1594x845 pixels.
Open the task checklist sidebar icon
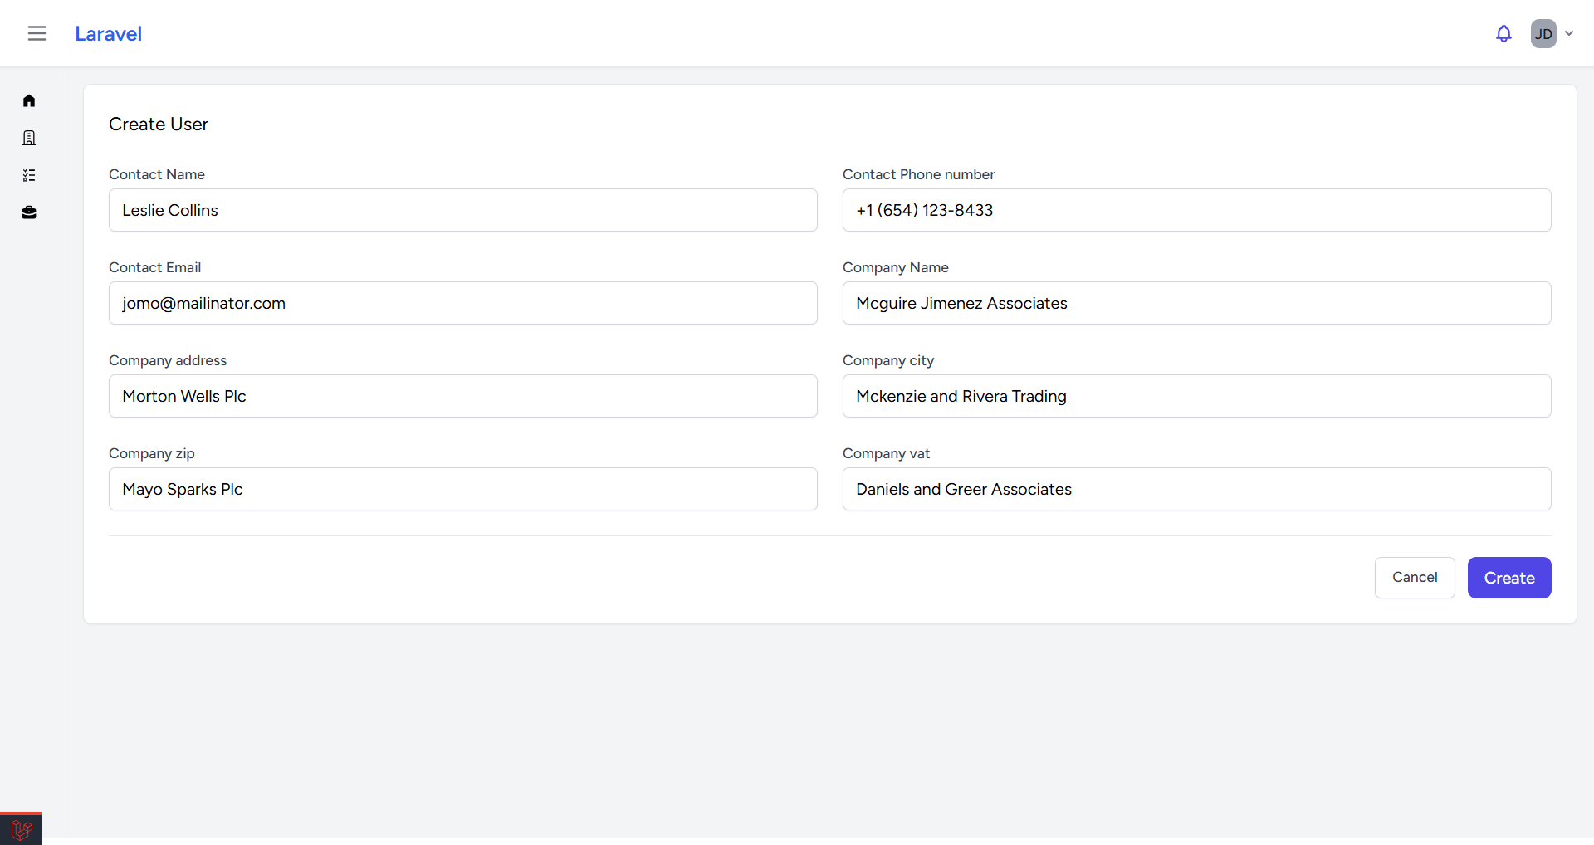pyautogui.click(x=29, y=175)
